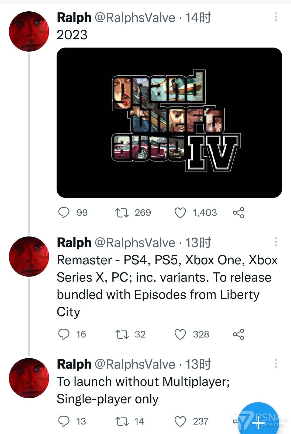This screenshot has width=291, height=434.
Task: Share the 2023 GTA IV tweet
Action: click(238, 213)
